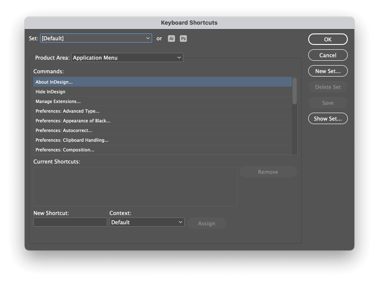
Task: Select Manage Extensions... command
Action: [x=162, y=101]
